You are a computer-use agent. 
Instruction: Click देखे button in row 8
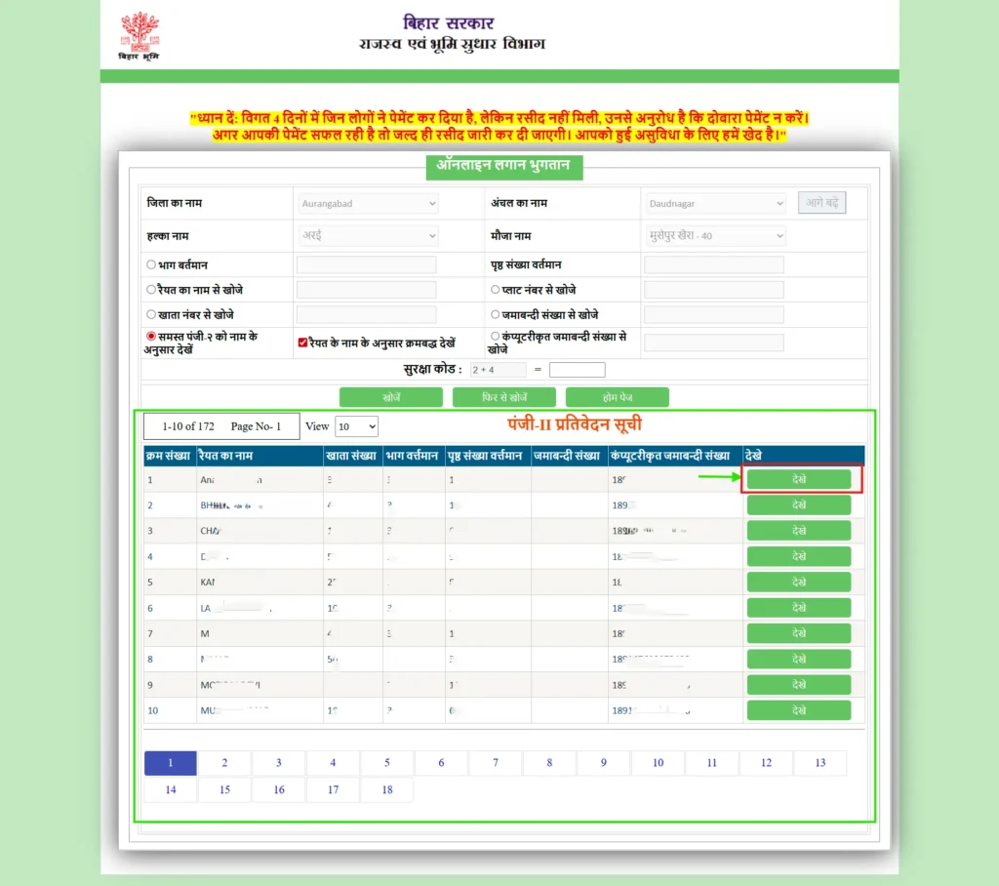(x=799, y=659)
